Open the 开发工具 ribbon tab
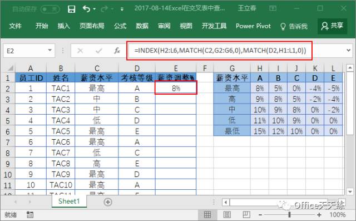 pyautogui.click(x=214, y=26)
